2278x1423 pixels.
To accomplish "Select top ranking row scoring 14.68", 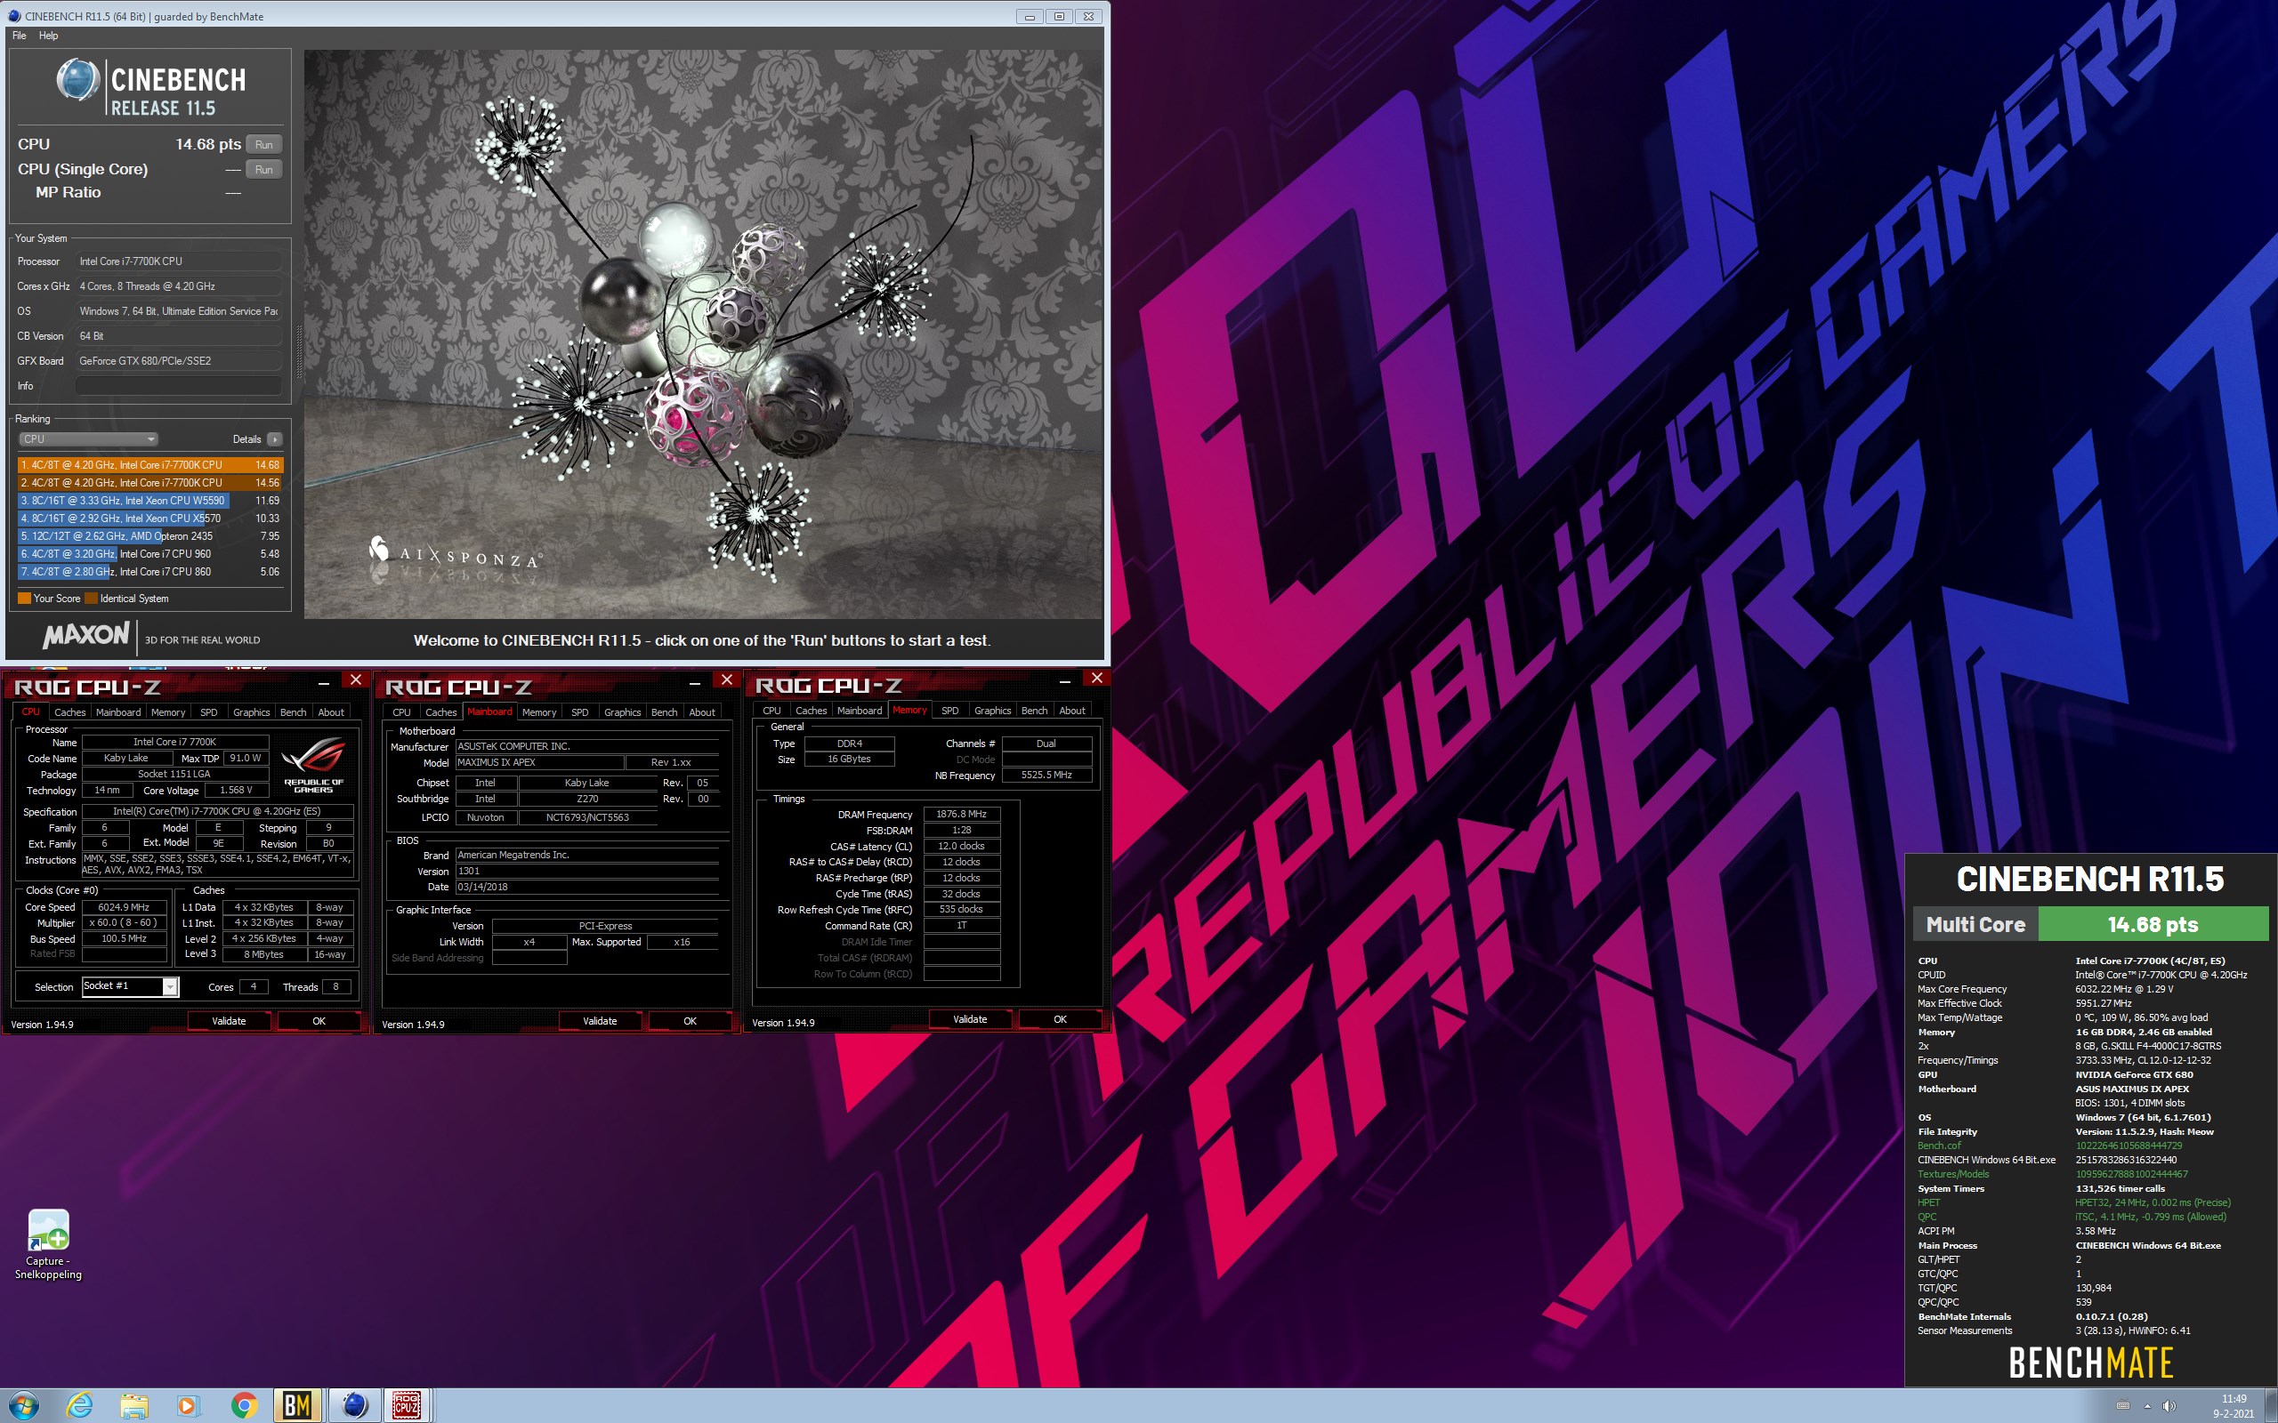I will coord(149,465).
